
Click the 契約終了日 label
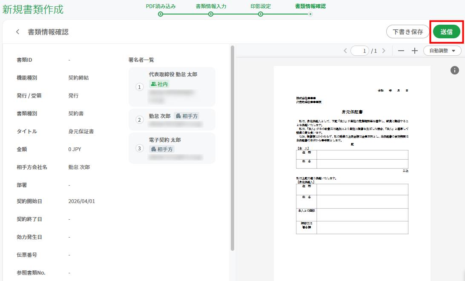[29, 219]
